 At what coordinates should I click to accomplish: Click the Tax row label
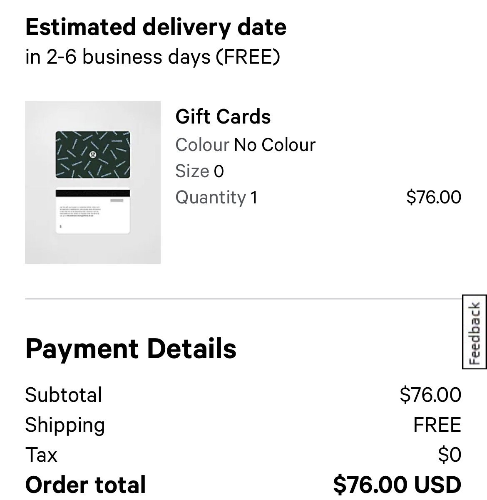41,454
